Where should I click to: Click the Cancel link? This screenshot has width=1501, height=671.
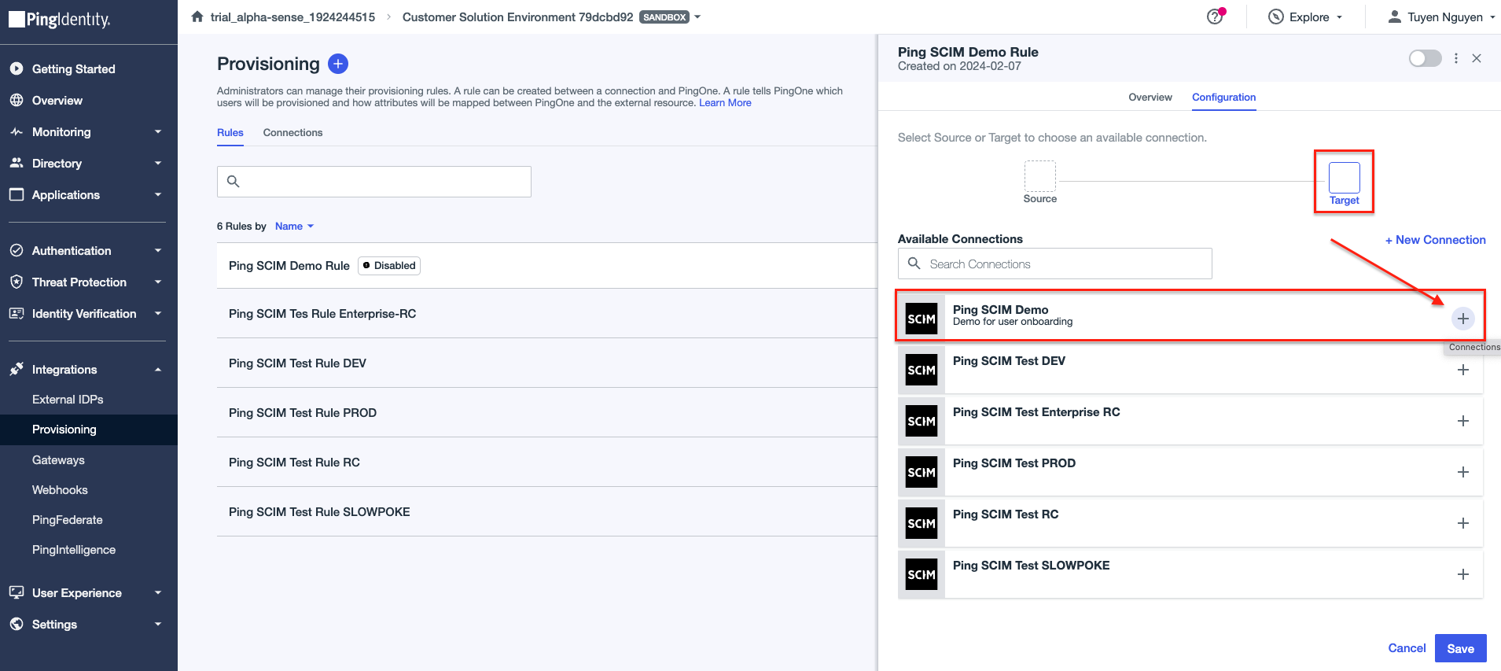(x=1407, y=648)
